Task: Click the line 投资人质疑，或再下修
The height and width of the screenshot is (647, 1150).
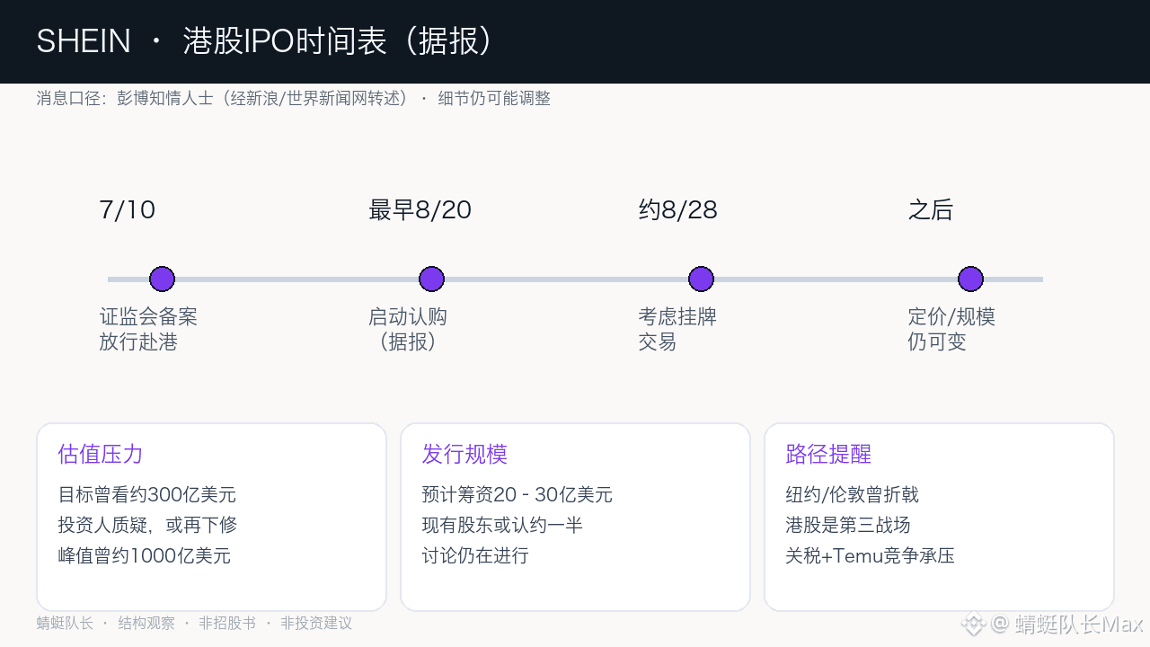Action: 147,525
